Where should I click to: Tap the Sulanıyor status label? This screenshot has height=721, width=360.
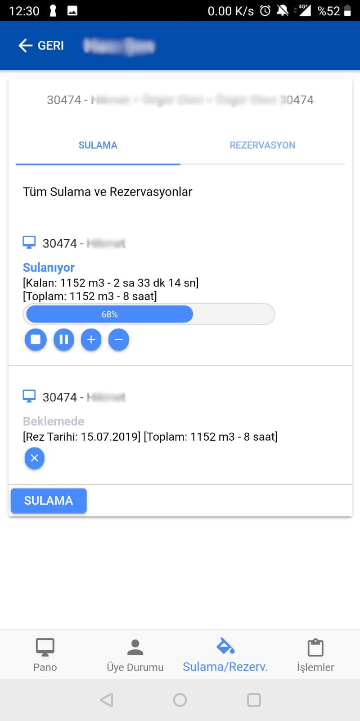[49, 267]
